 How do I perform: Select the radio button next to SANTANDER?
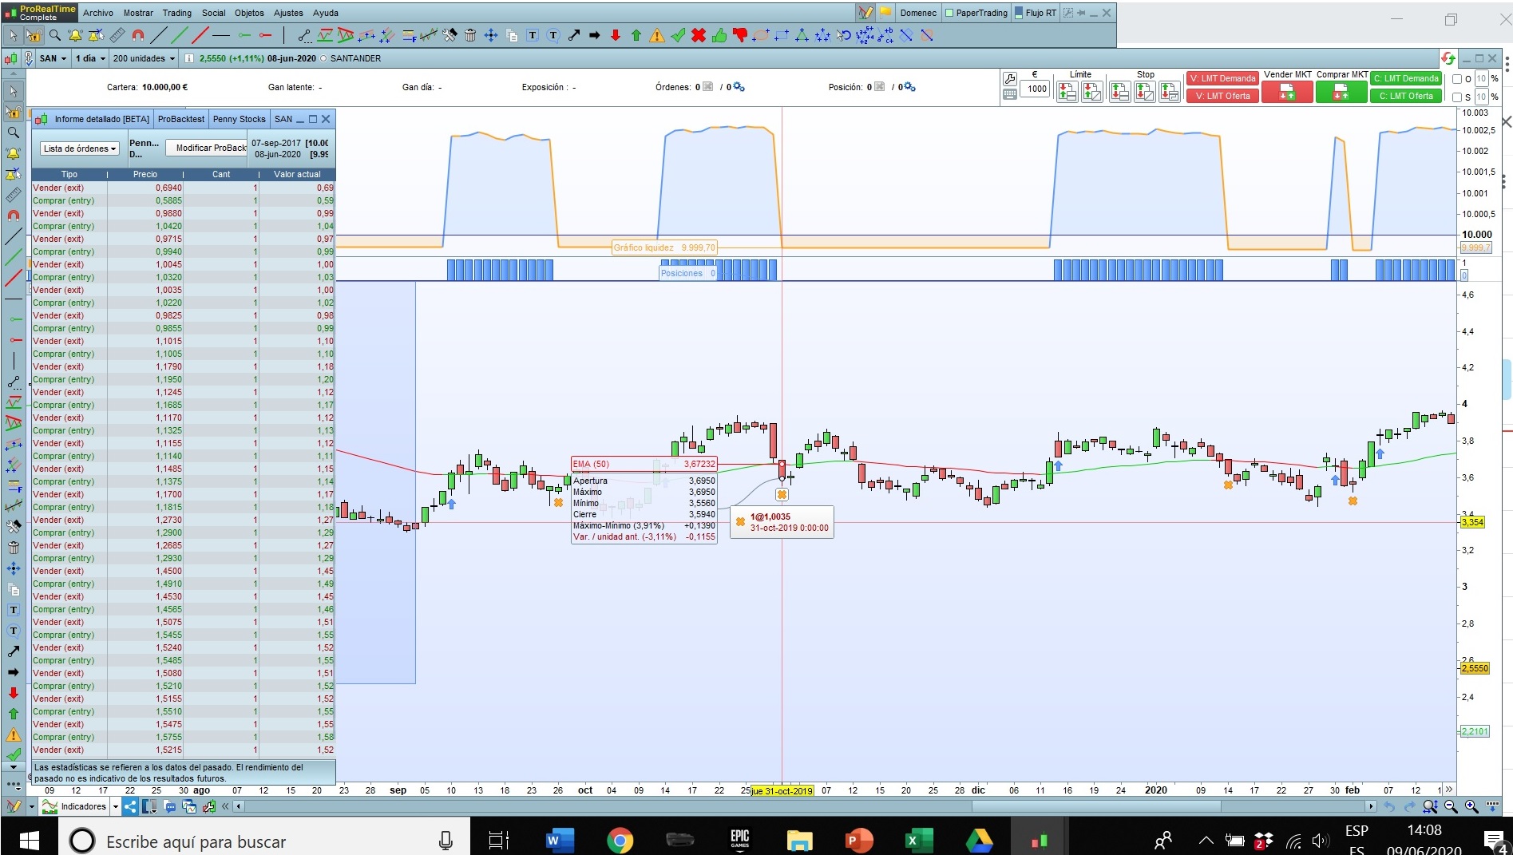323,58
